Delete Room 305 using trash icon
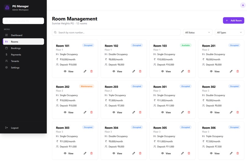This screenshot has width=247, height=165. point(189,153)
